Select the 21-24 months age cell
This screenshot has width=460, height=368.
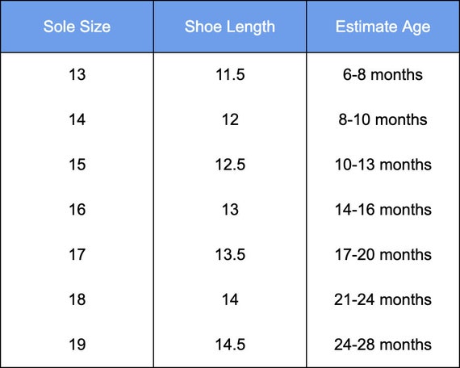click(x=383, y=299)
